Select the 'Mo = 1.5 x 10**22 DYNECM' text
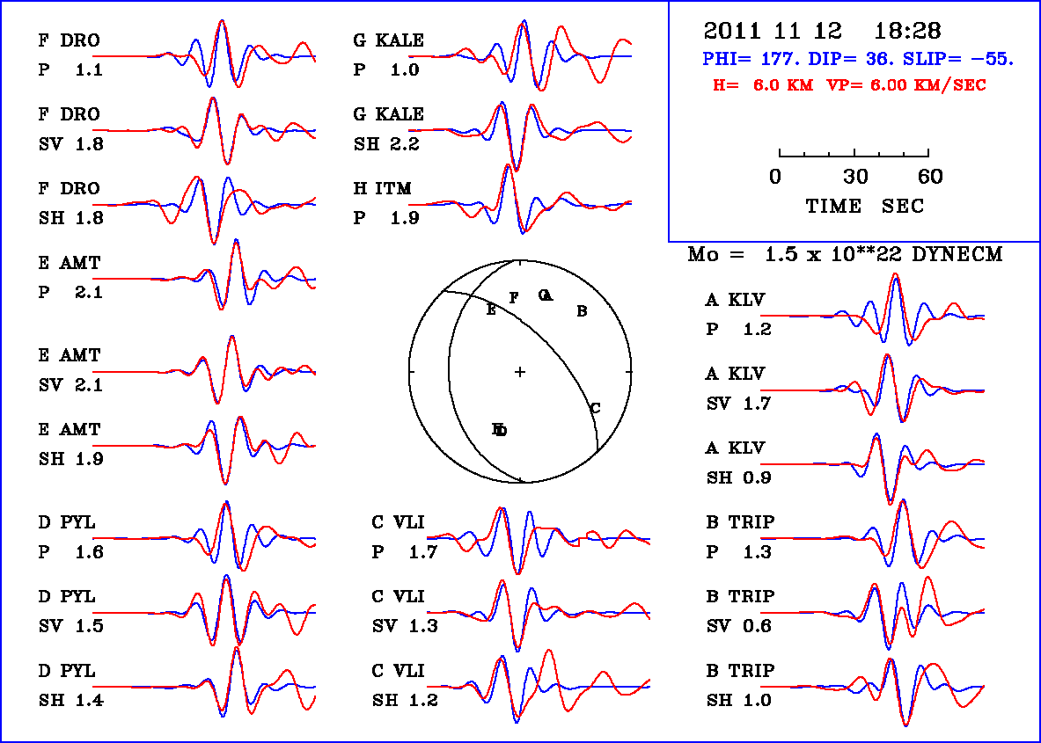The width and height of the screenshot is (1041, 743). coord(845,254)
